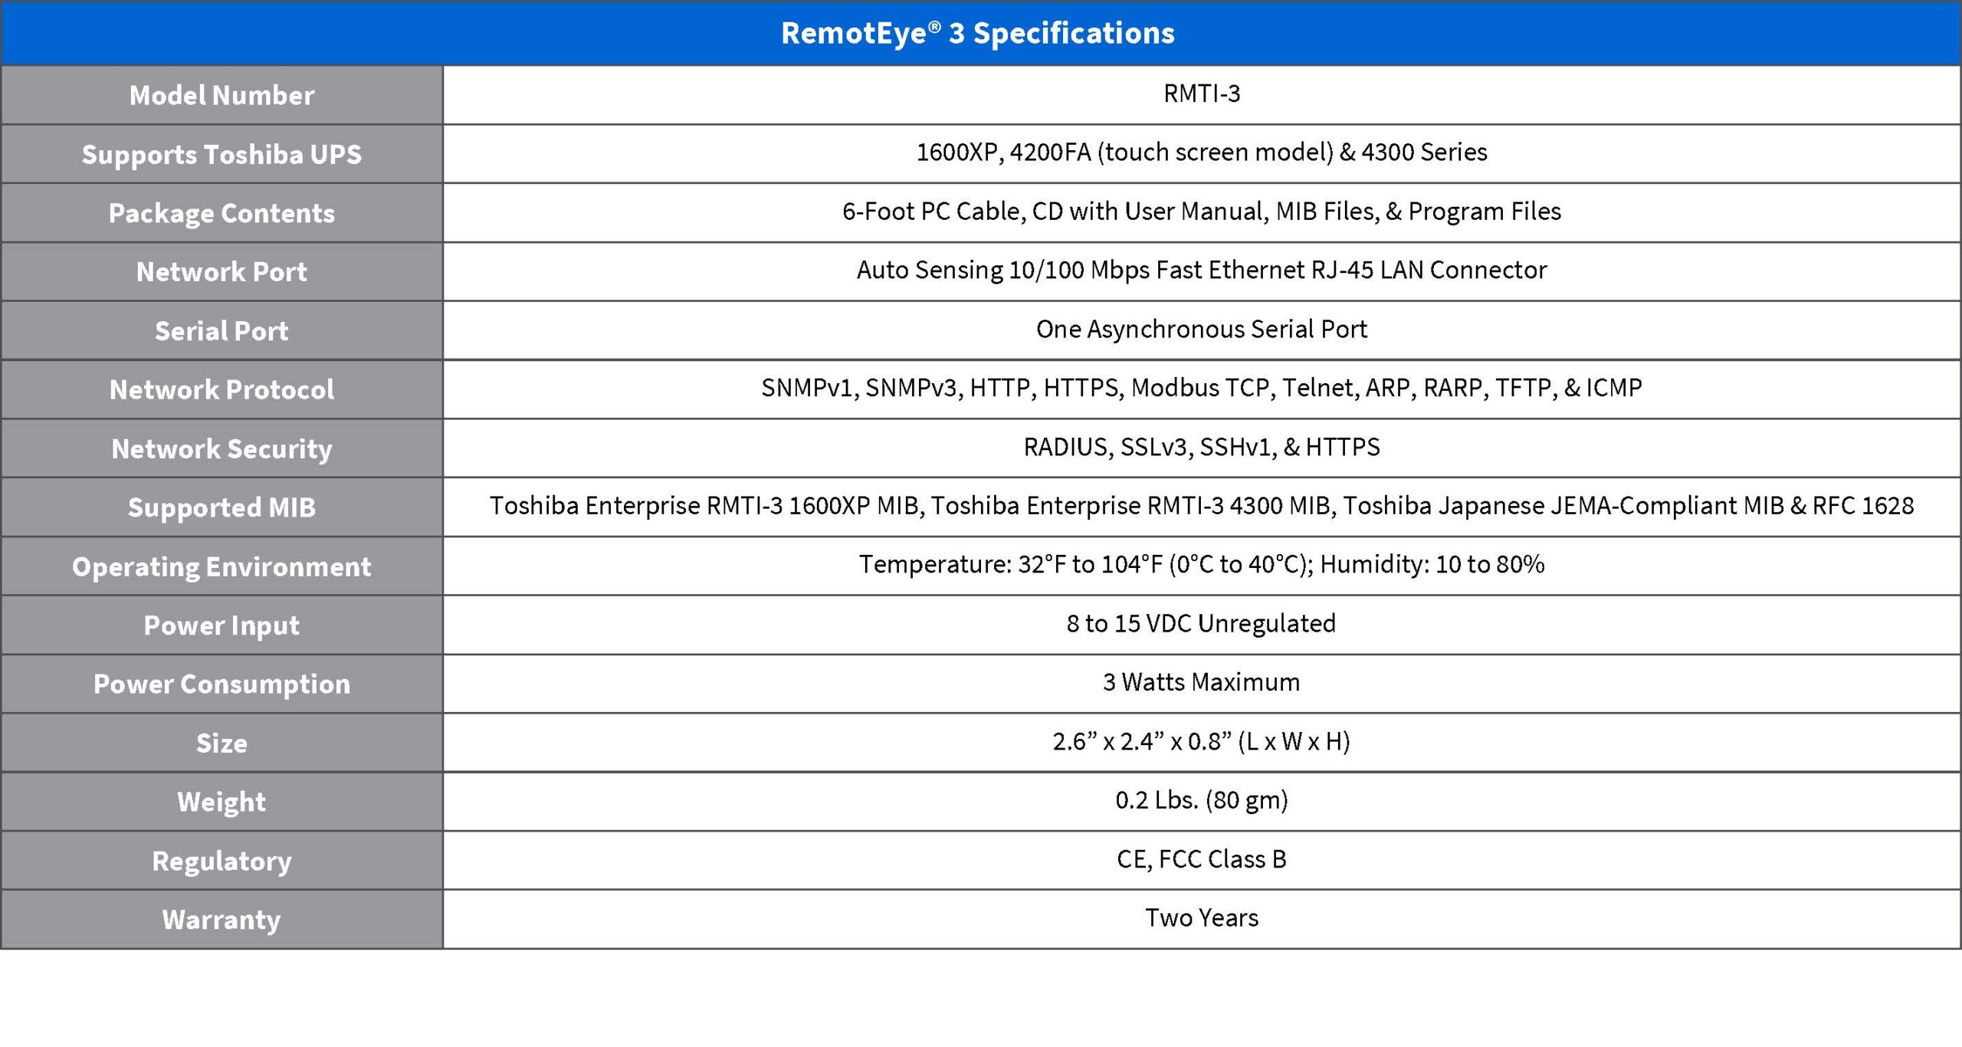
Task: Click the Operating Environment temperature value
Action: pyautogui.click(x=1201, y=565)
